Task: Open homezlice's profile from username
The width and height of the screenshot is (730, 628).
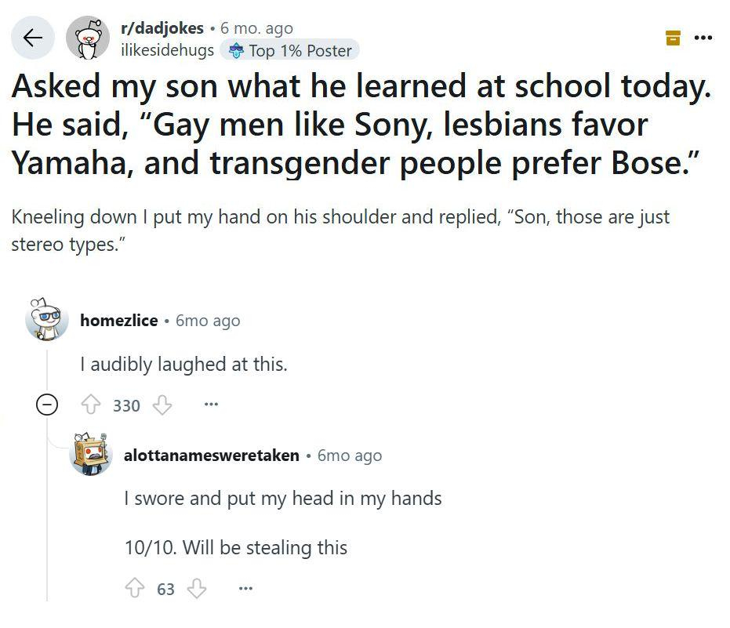Action: point(118,321)
